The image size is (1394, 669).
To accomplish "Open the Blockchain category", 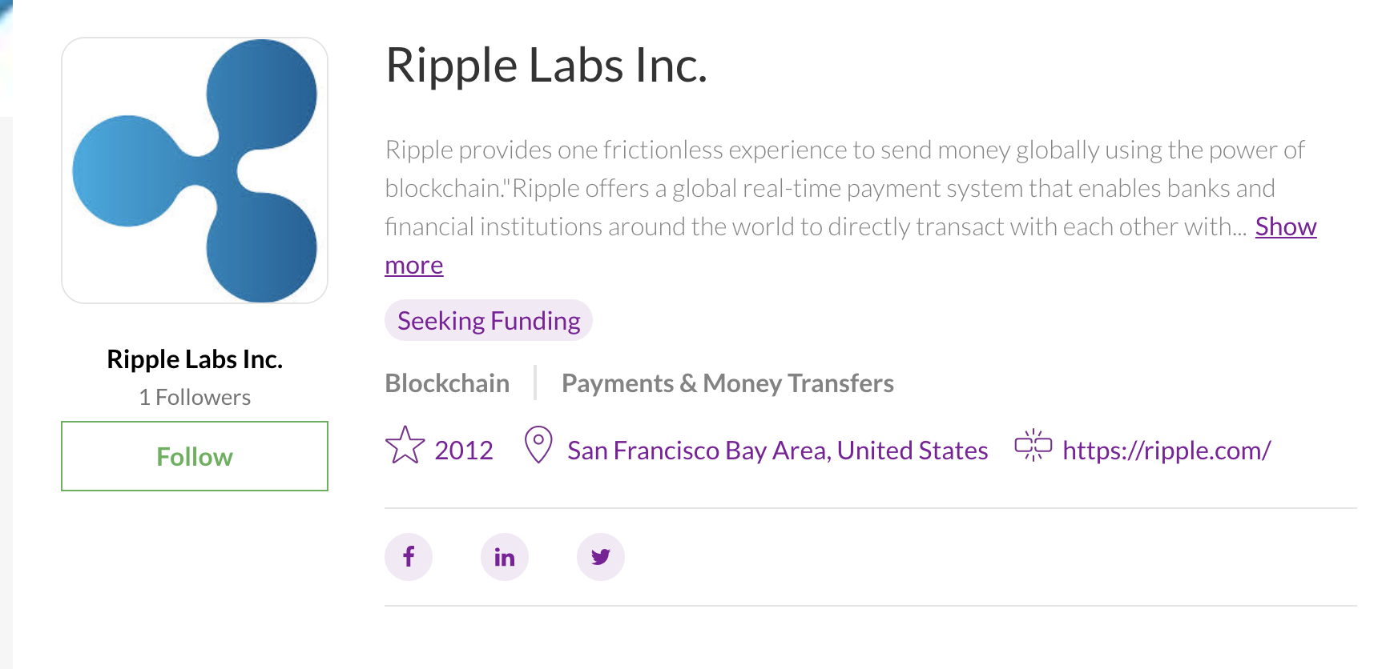I will 447,383.
